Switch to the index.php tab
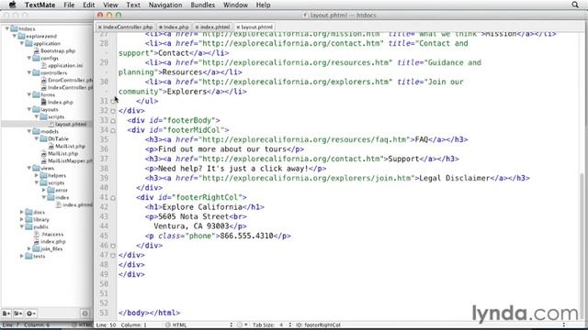 tap(174, 27)
